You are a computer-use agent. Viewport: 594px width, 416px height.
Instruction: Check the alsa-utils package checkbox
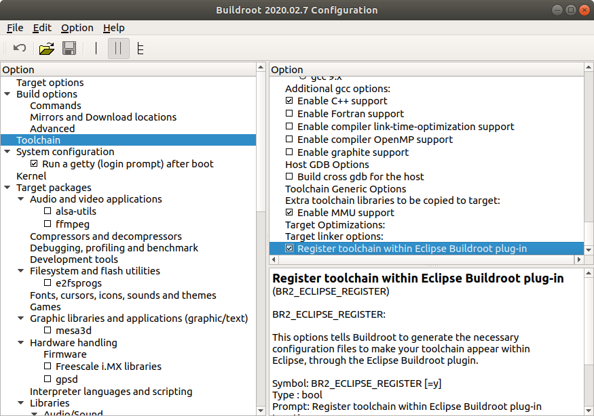tap(48, 211)
